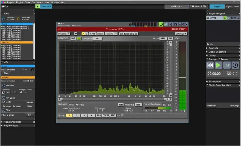Click the TAP tempo button
Image resolution: width=241 pixels, height=146 pixels.
click(227, 65)
